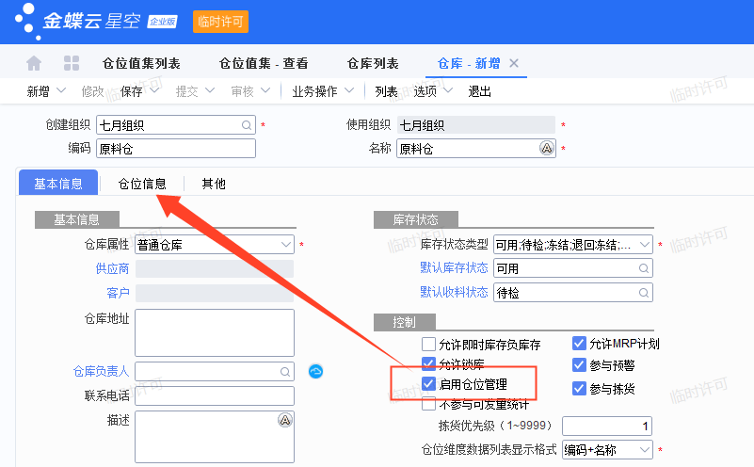Open the 其他 tab
The width and height of the screenshot is (754, 467).
click(214, 184)
